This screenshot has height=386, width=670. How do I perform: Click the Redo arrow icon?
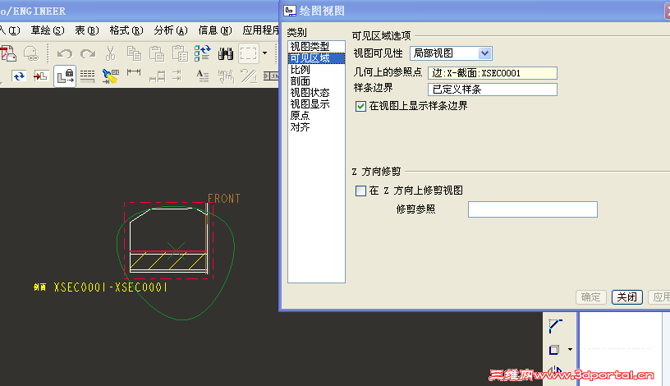88,54
